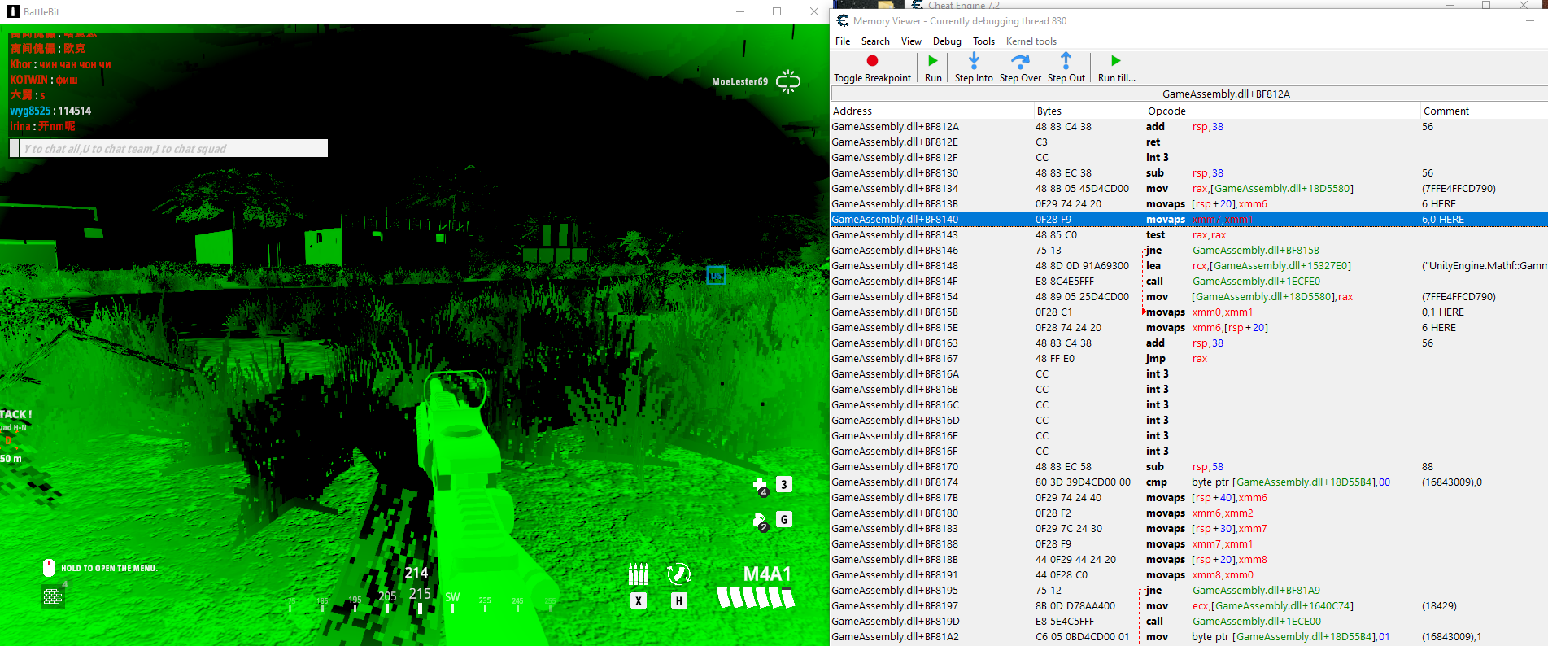Screen dimensions: 1548x646
Task: Click the Step Out toolbar icon
Action: tap(1066, 60)
